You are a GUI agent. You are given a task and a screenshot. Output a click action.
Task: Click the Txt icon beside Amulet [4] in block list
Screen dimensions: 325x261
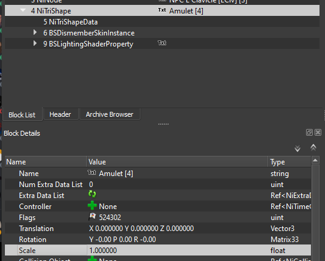click(162, 10)
